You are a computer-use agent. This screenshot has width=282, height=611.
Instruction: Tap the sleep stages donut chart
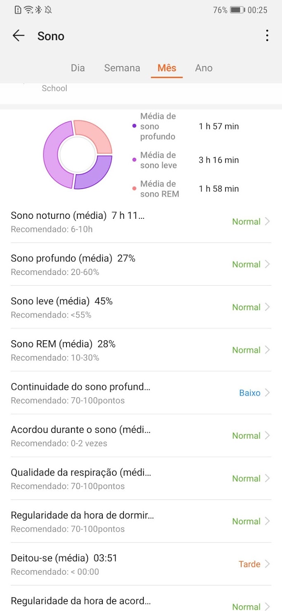(78, 154)
